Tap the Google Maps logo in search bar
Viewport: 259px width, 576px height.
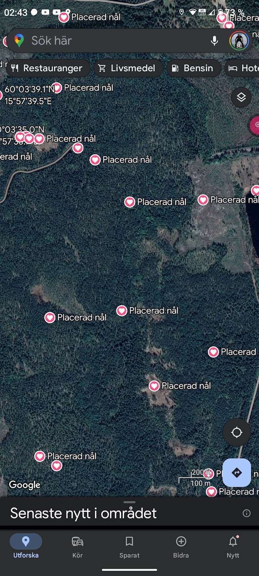pos(19,41)
